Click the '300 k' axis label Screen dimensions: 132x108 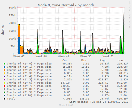click(12, 8)
